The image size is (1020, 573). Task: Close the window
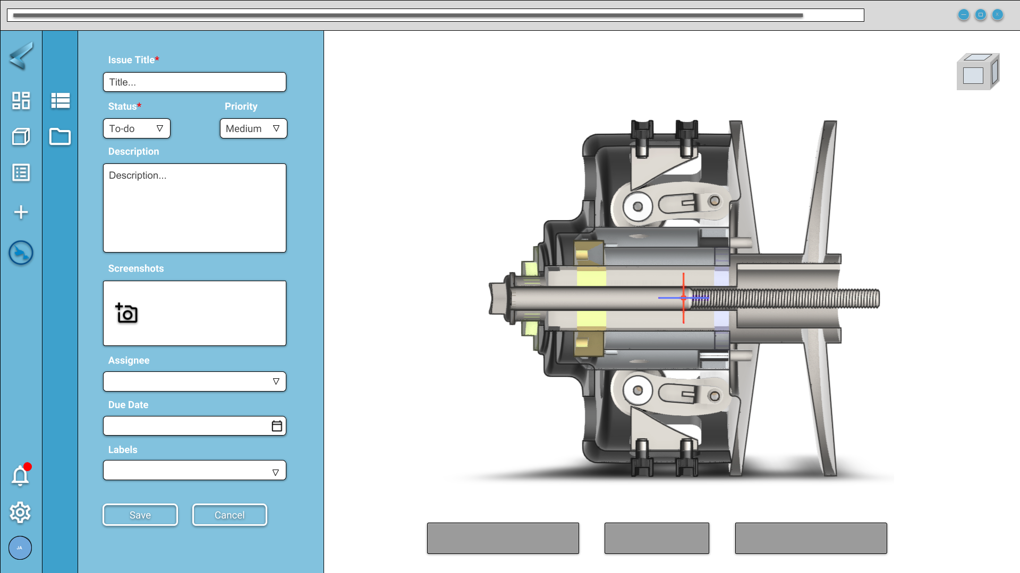click(998, 15)
